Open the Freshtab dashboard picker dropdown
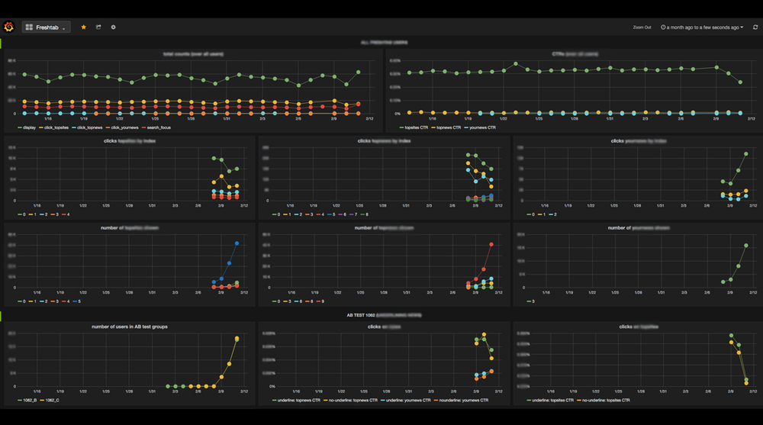The width and height of the screenshot is (763, 425). [x=47, y=27]
